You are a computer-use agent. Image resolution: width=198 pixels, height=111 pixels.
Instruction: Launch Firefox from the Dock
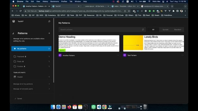coord(69,107)
